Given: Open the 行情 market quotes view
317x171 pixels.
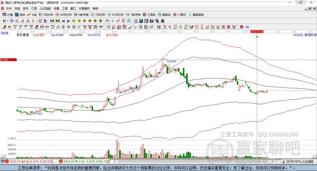Looking at the screenshot, I should tap(7, 15).
